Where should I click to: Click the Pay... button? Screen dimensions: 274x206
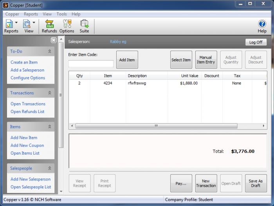[181, 183]
